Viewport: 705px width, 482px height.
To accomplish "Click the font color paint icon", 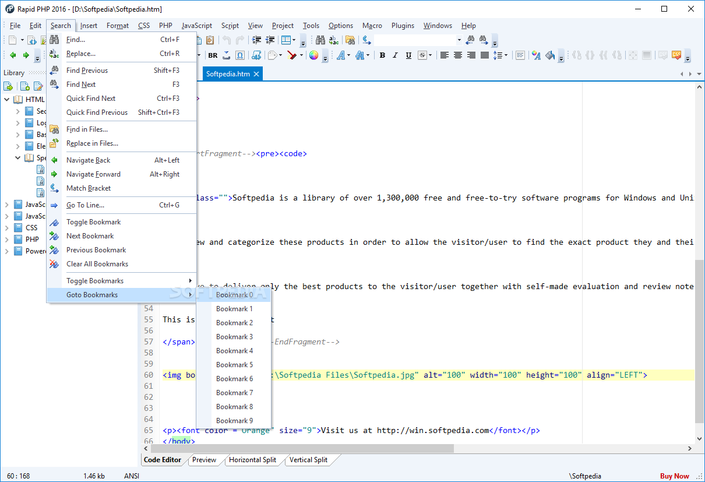I will [x=536, y=55].
